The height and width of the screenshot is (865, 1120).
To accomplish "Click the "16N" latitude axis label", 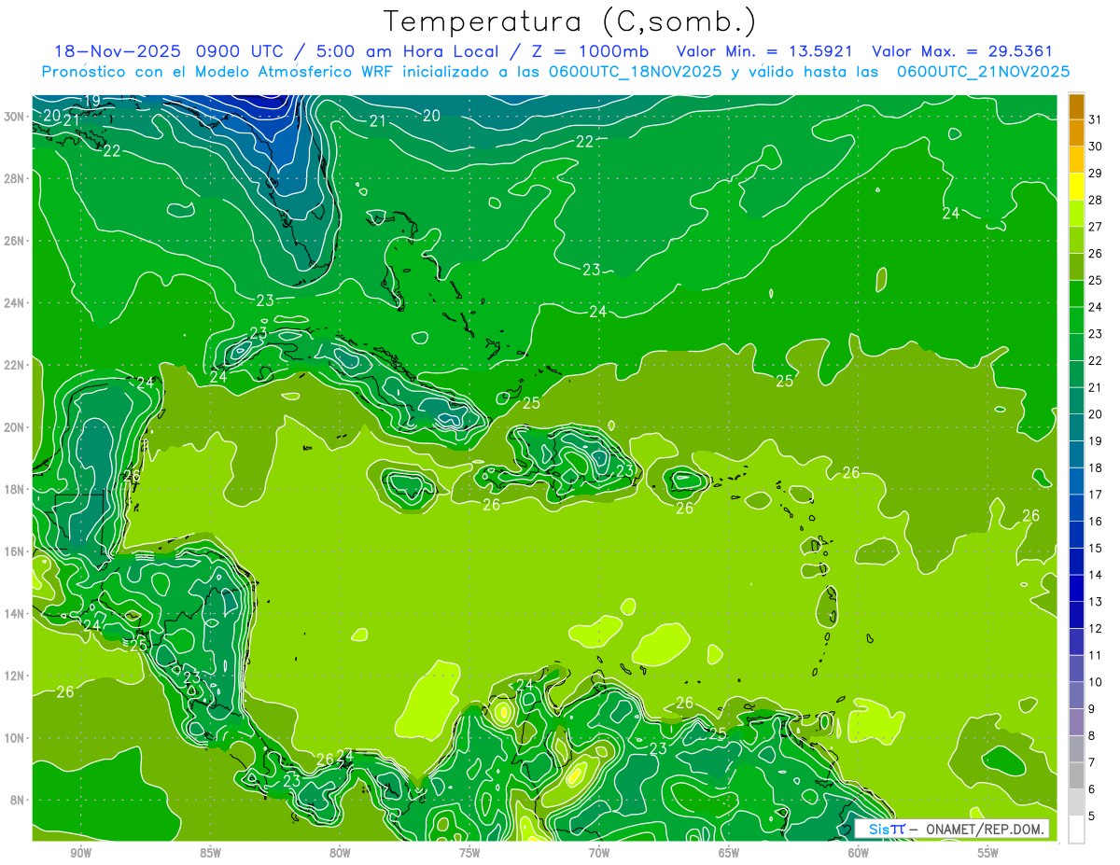I will tap(13, 551).
